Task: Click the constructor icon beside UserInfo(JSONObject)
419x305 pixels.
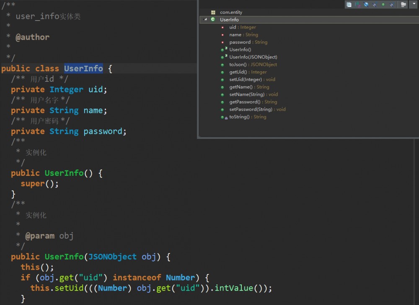Action: click(222, 57)
